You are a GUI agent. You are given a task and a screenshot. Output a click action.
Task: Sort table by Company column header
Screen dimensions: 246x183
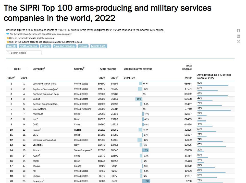tap(39, 69)
